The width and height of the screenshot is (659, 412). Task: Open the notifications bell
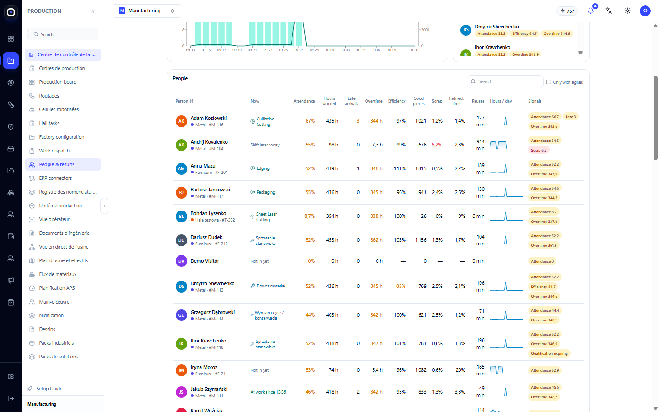[590, 11]
